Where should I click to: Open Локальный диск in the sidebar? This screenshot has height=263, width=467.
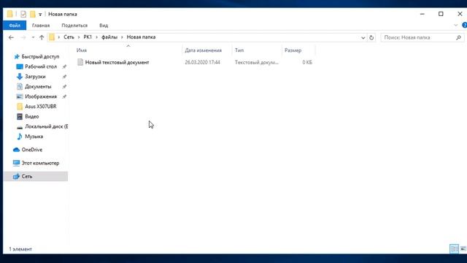click(46, 126)
